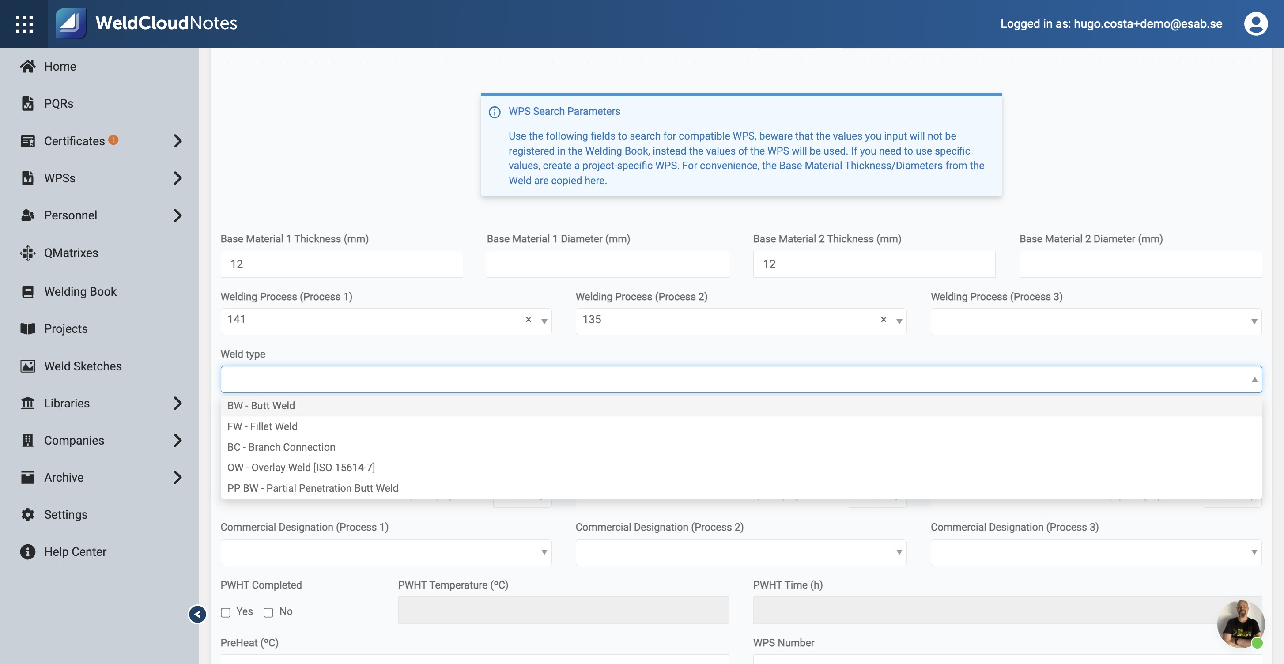Open Commercial Designation (Process 3) dropdown
The height and width of the screenshot is (664, 1284).
click(1096, 552)
